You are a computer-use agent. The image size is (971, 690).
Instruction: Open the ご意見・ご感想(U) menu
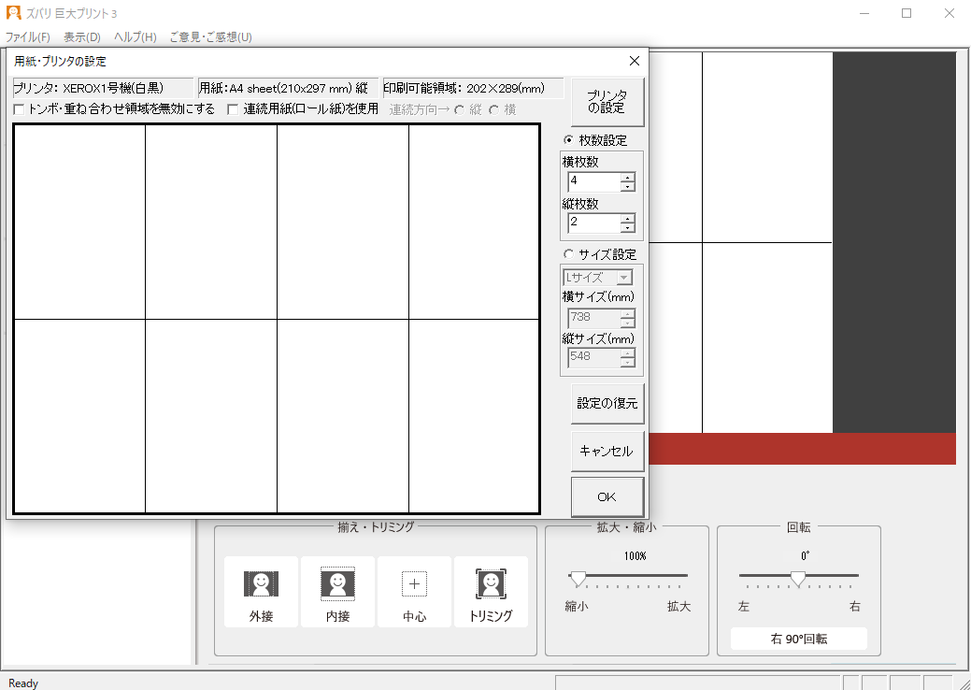209,37
